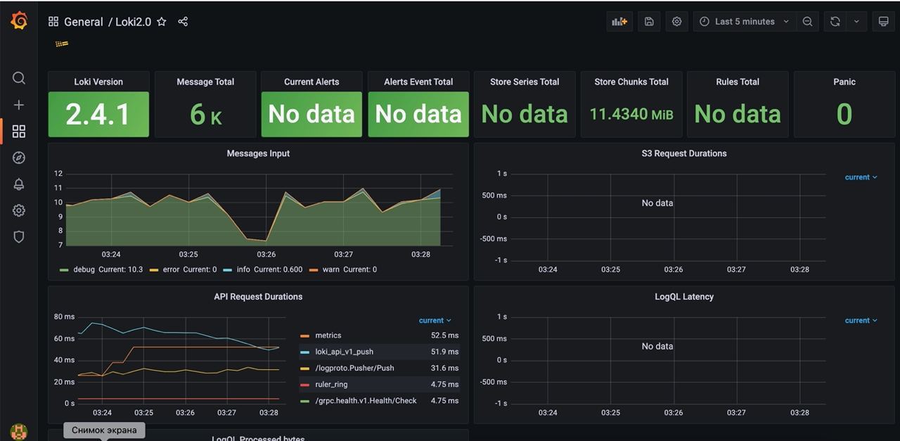Open the Last 5 minutes time picker
Viewport: 900px width, 441px height.
tap(745, 22)
